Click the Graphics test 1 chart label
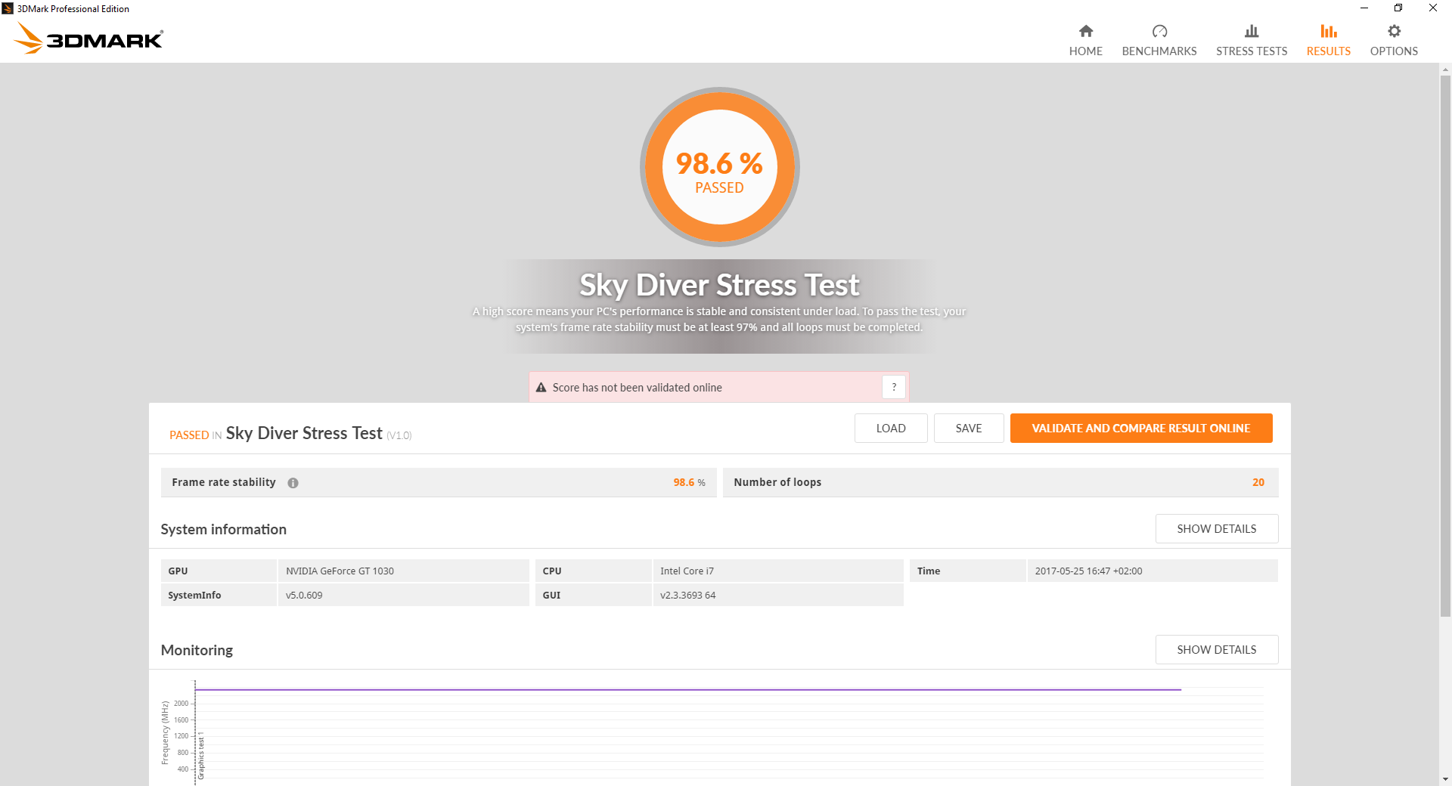 tap(201, 756)
